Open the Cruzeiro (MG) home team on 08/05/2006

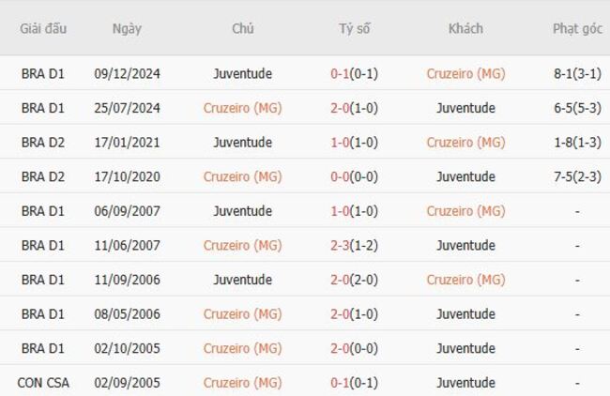(243, 314)
